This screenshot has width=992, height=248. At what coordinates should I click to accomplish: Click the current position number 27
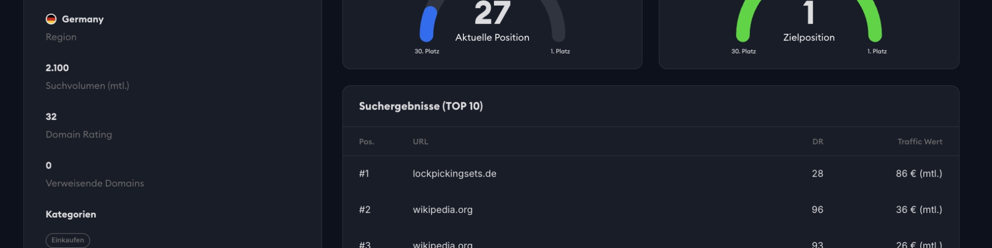pos(492,13)
